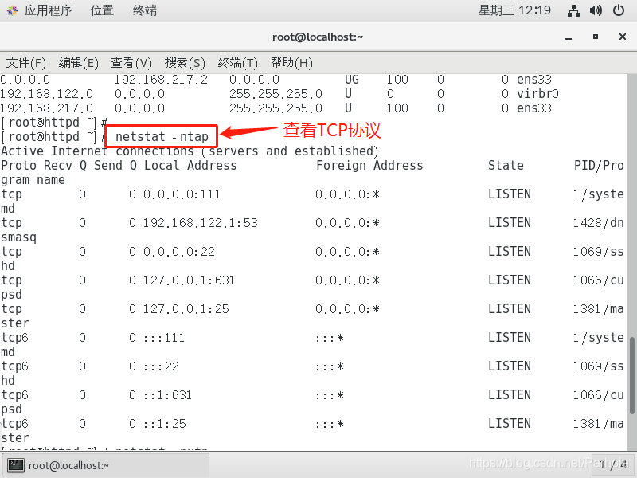Click the PID text 1428/dn

(x=598, y=223)
